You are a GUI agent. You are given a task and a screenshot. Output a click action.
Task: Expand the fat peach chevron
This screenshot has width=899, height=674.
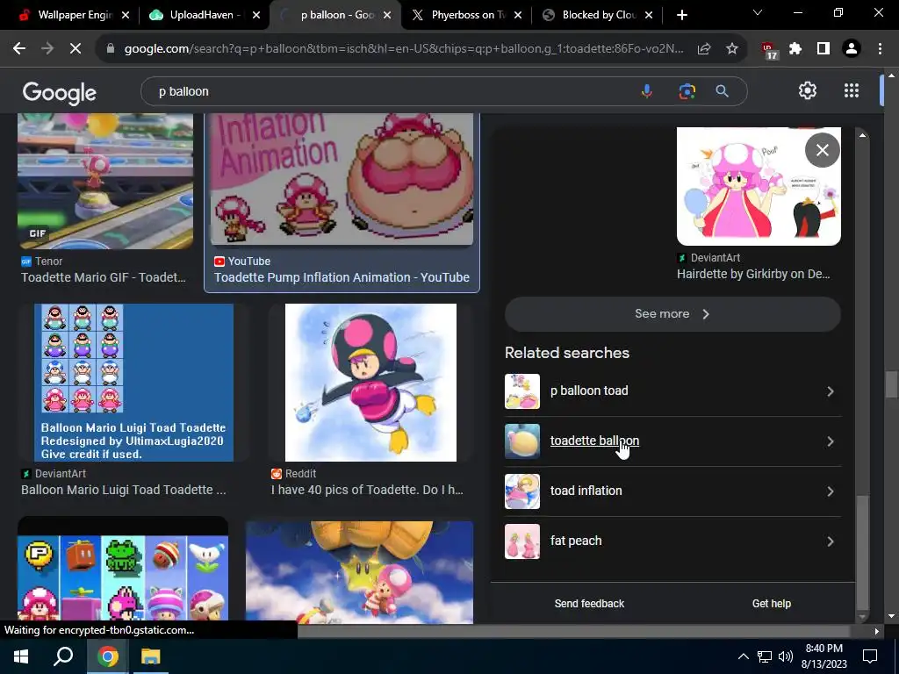click(831, 541)
